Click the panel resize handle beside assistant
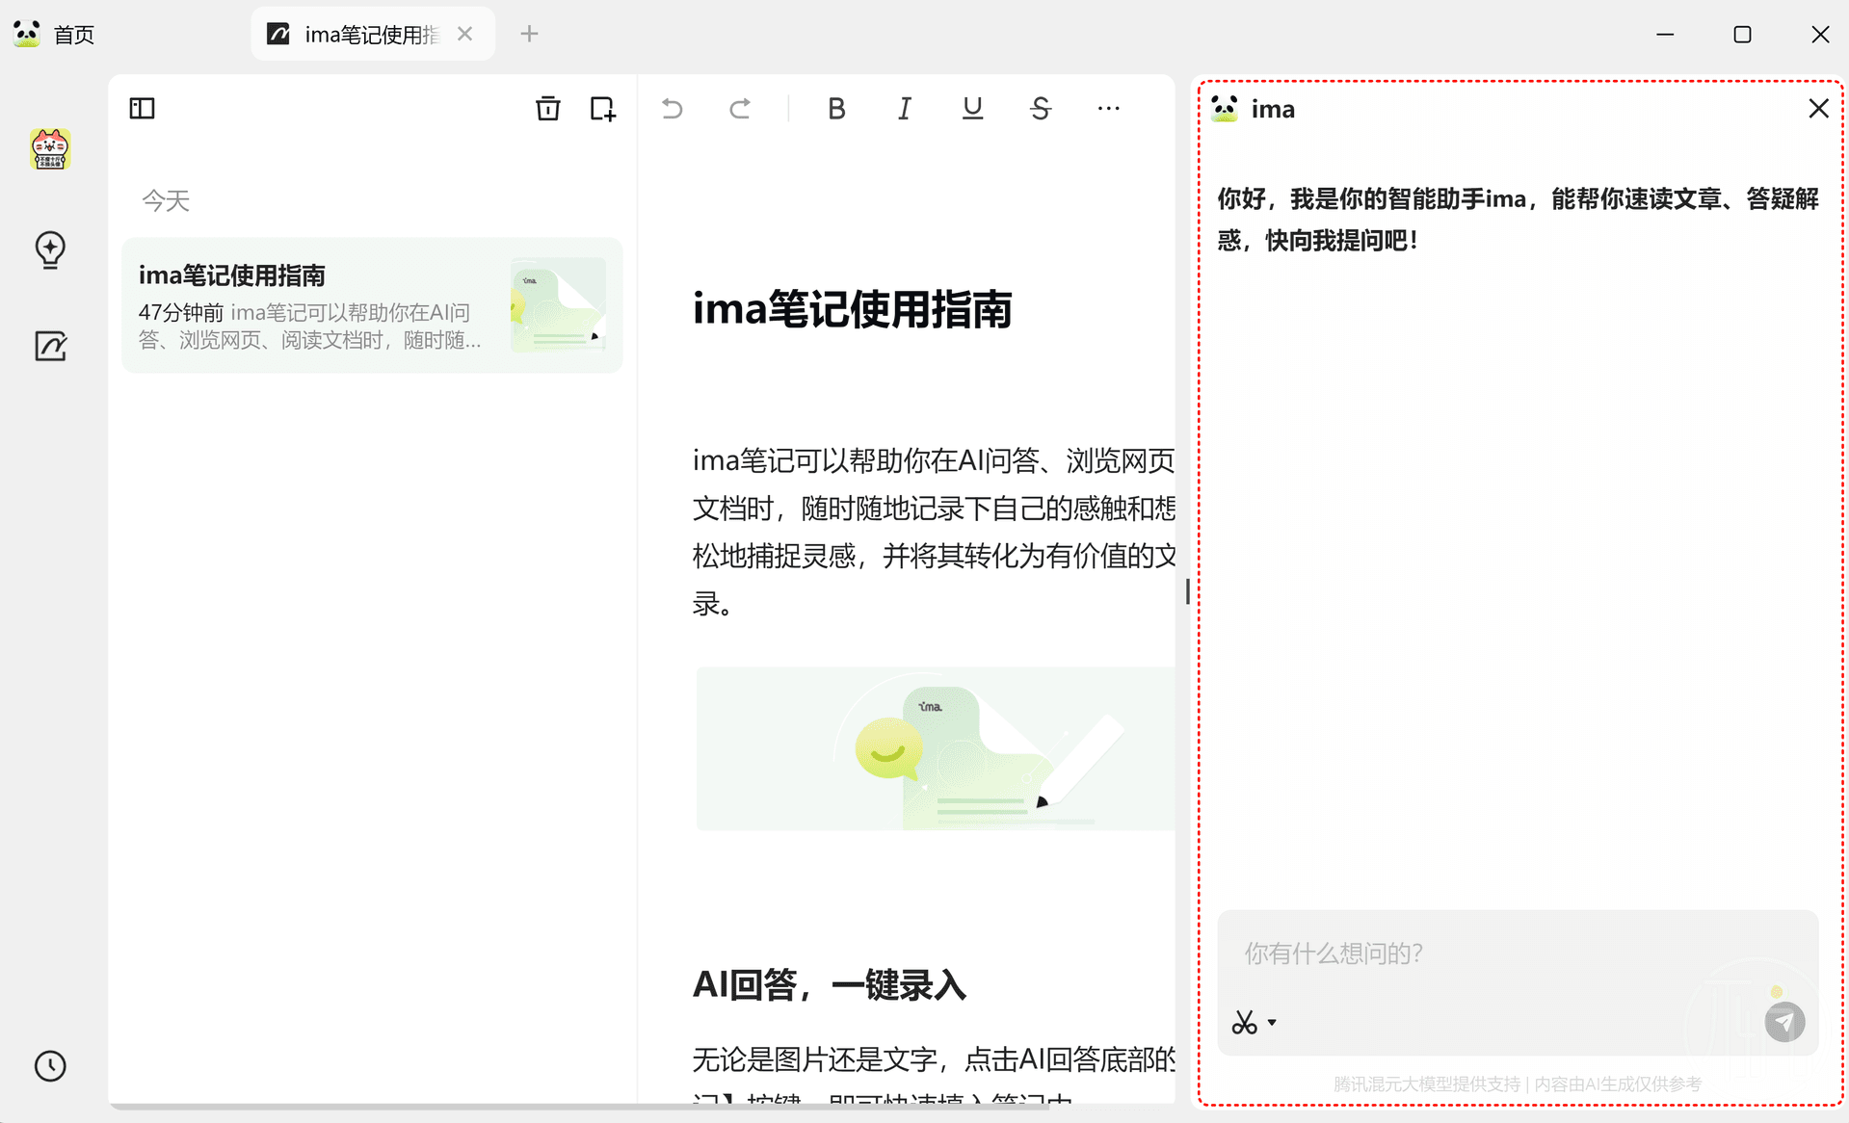Screen dimensions: 1849x1123 click(1187, 591)
